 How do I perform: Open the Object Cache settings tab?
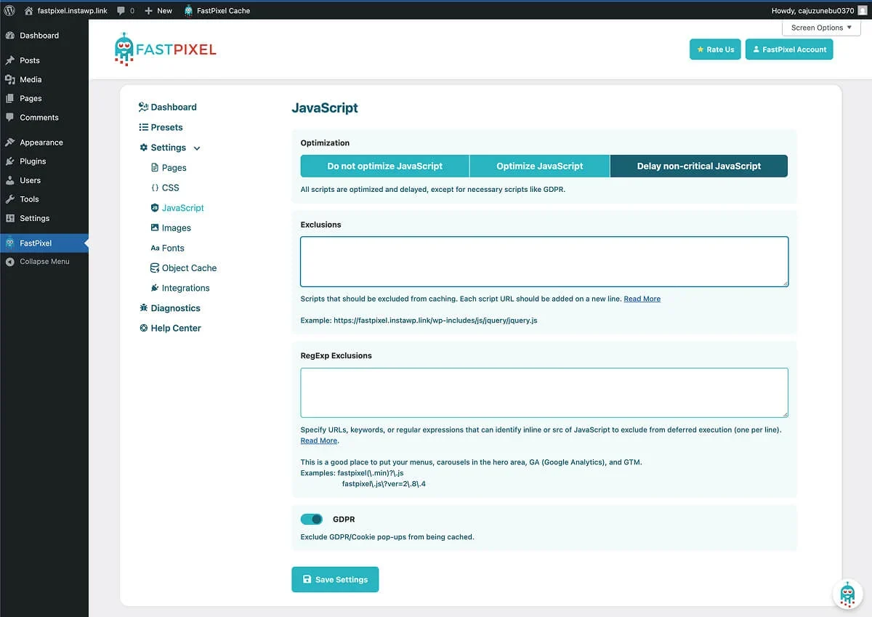click(x=183, y=268)
